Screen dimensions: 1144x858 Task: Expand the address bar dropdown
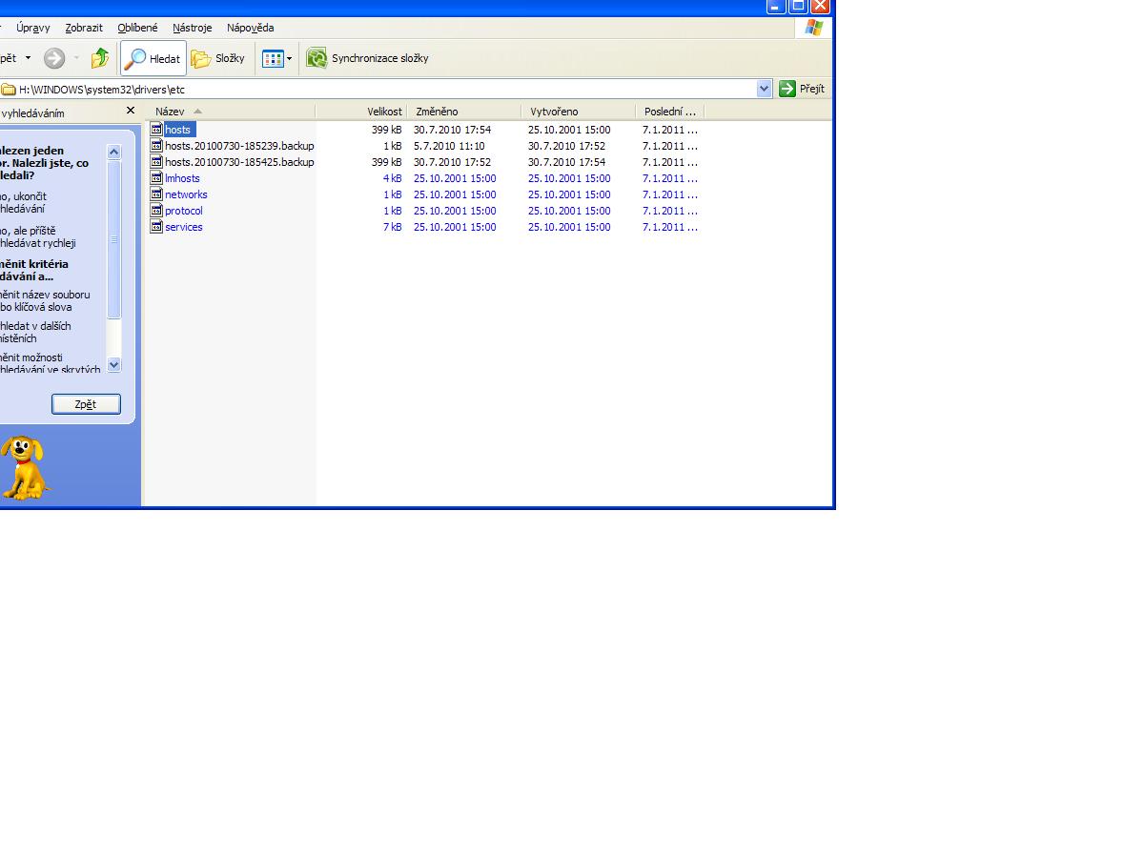tap(764, 89)
